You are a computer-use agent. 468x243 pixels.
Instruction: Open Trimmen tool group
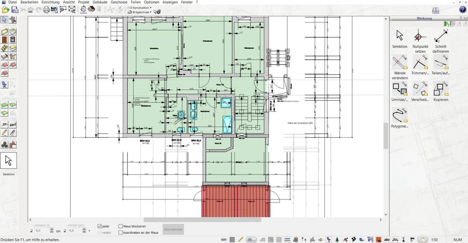[x=420, y=65]
